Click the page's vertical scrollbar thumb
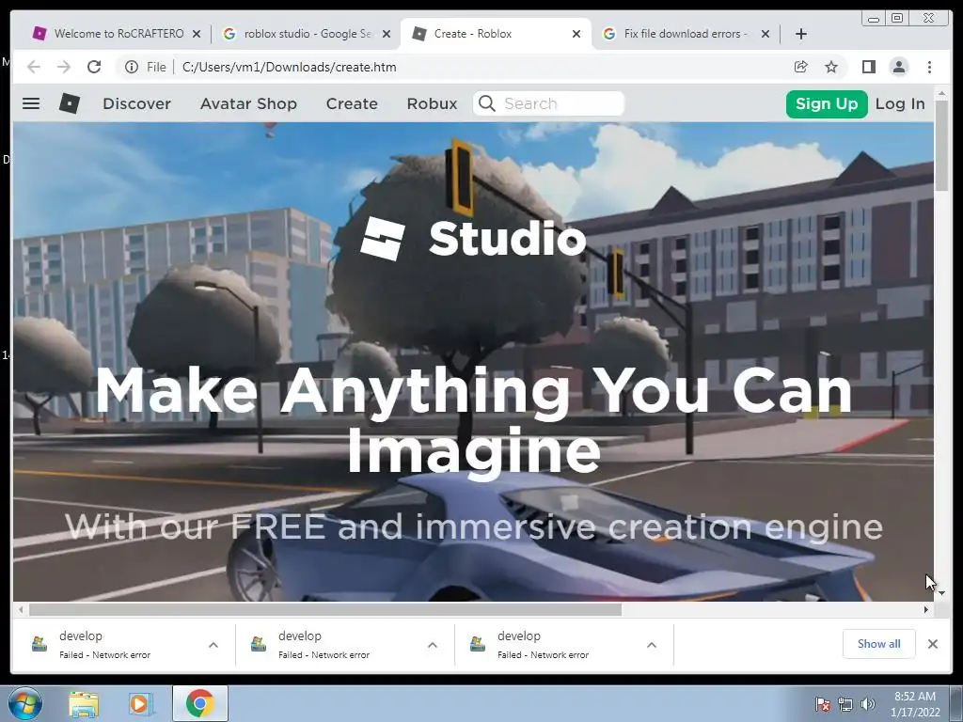This screenshot has width=963, height=722. coord(941,146)
